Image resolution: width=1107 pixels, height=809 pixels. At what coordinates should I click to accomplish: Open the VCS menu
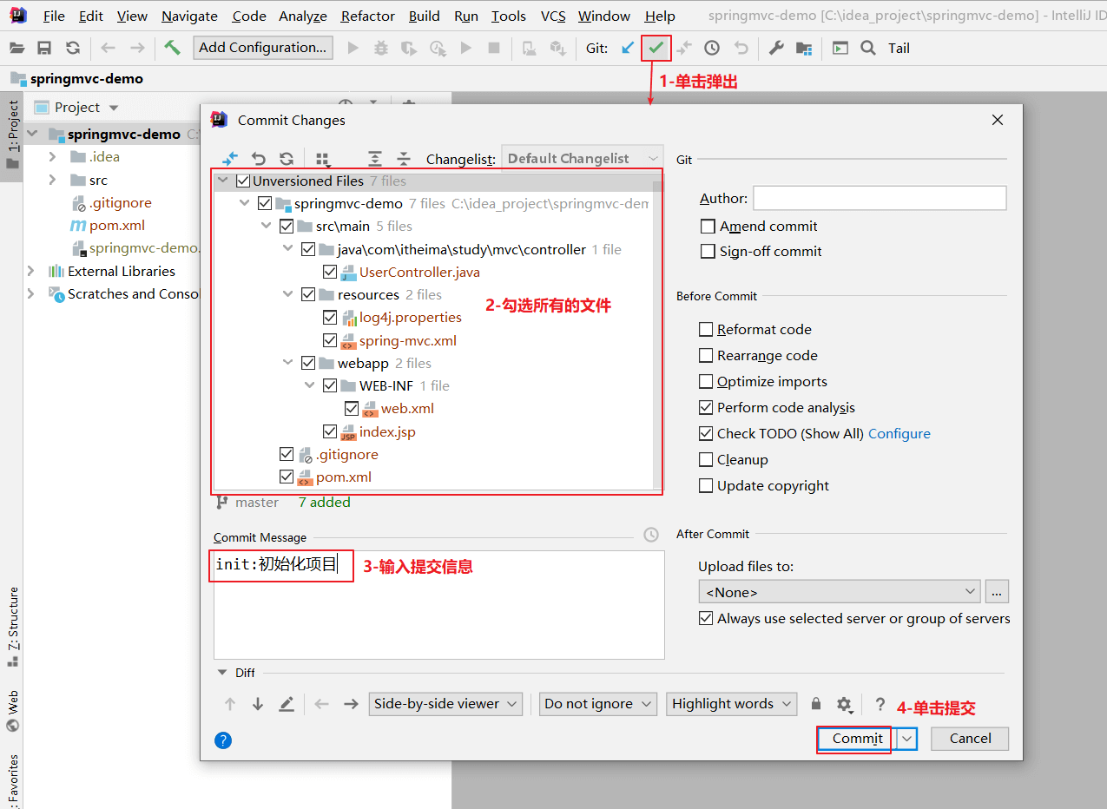tap(553, 16)
